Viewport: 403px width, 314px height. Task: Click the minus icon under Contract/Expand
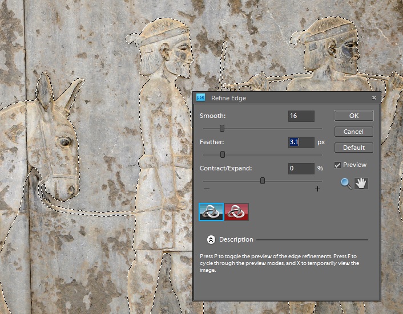207,189
